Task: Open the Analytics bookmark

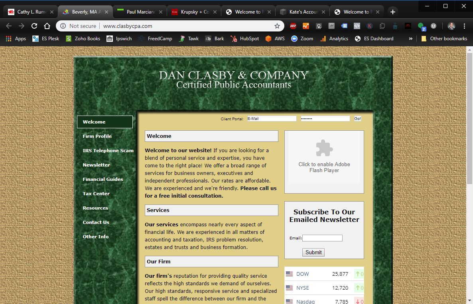Action: click(334, 39)
